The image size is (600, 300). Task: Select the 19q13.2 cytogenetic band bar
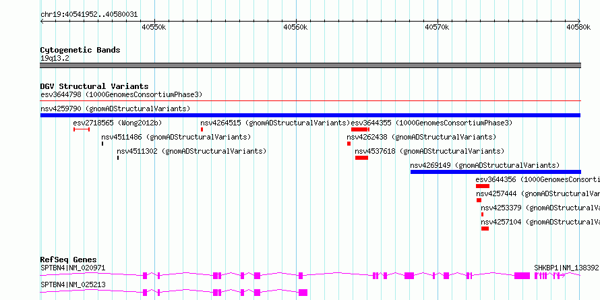click(310, 65)
